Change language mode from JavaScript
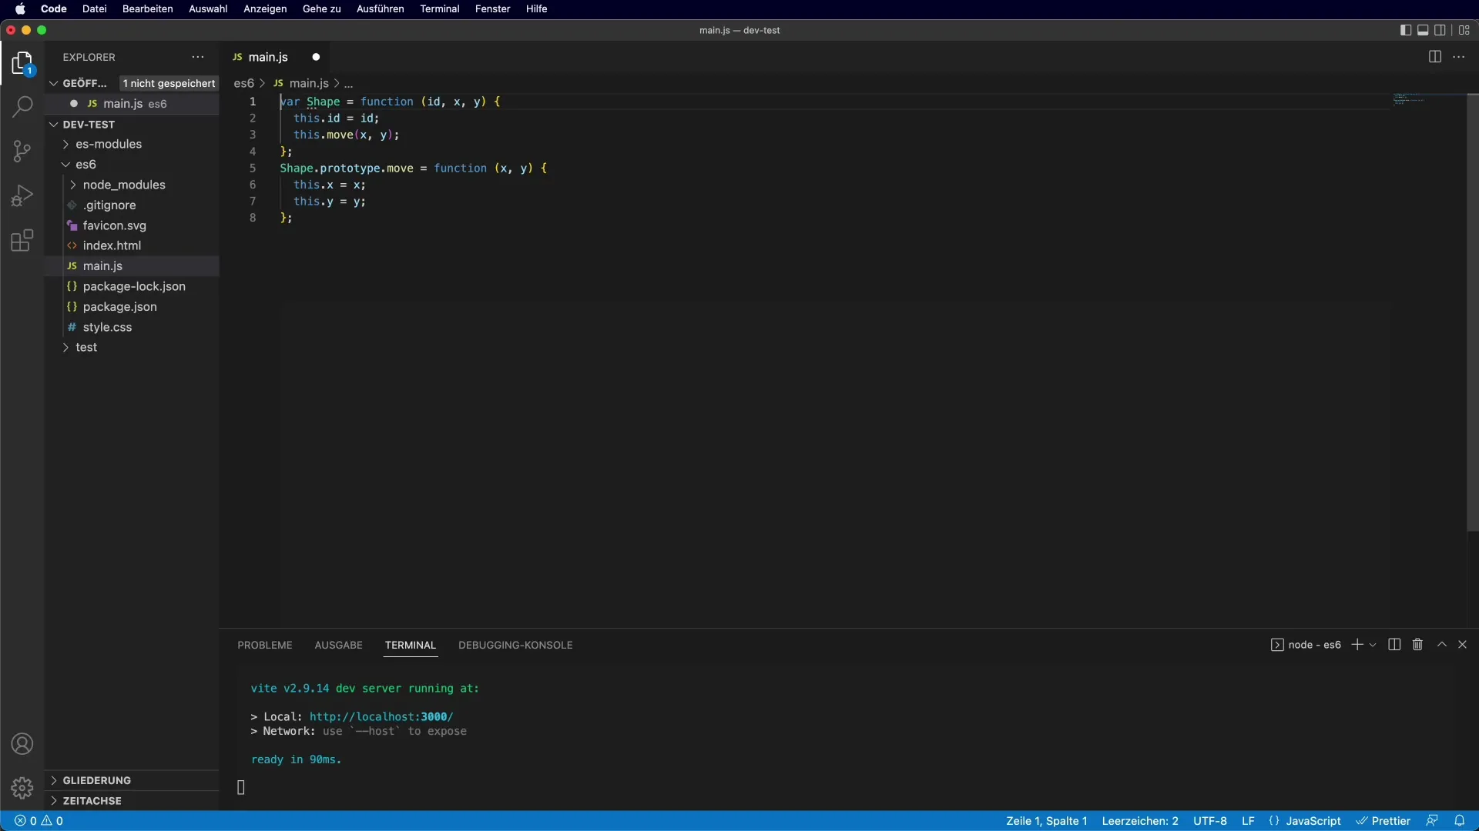Image resolution: width=1479 pixels, height=831 pixels. click(x=1313, y=821)
